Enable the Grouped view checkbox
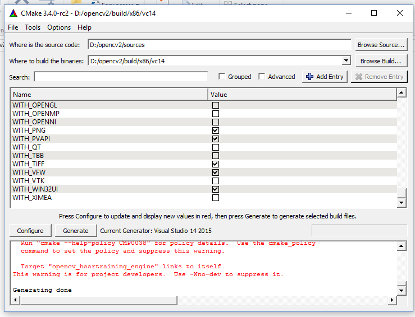 coord(222,77)
